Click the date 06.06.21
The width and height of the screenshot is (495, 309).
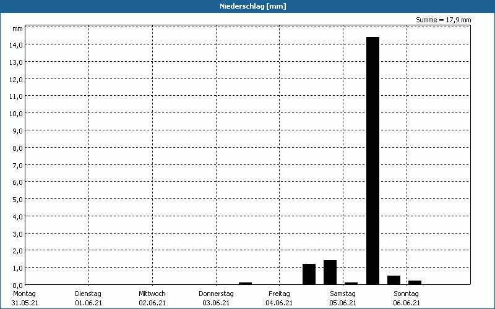(407, 303)
